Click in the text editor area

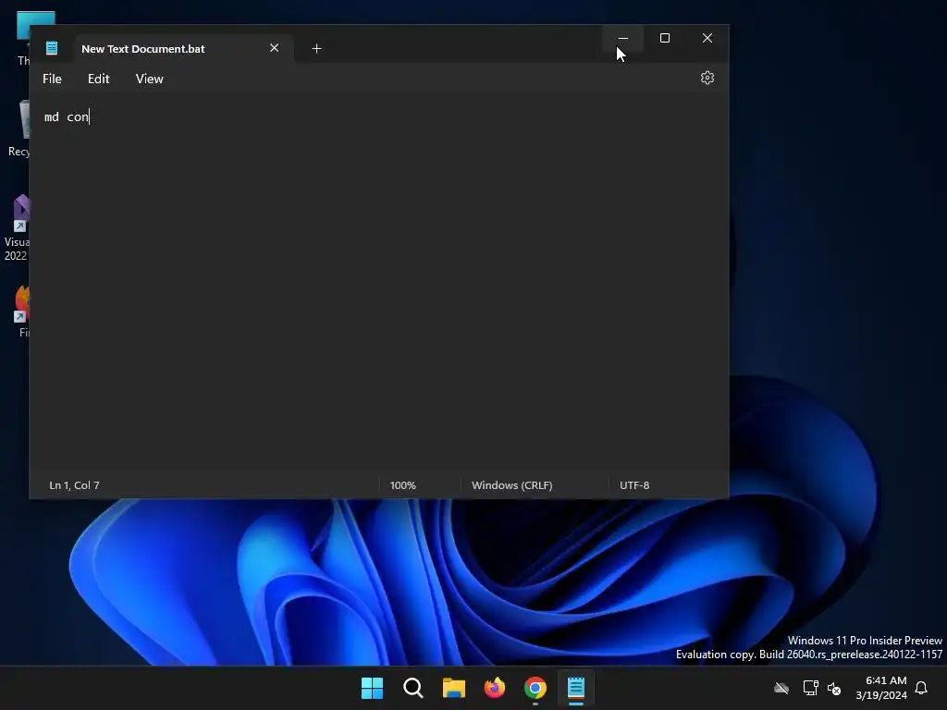tap(378, 283)
